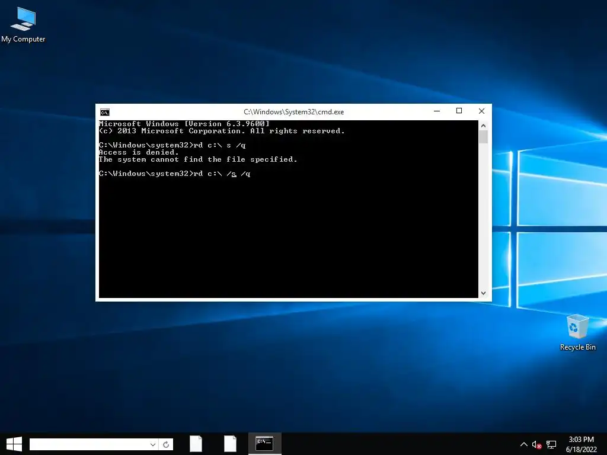Click the 'rd c:\ /s /q' command line
This screenshot has width=607, height=455.
(x=175, y=174)
